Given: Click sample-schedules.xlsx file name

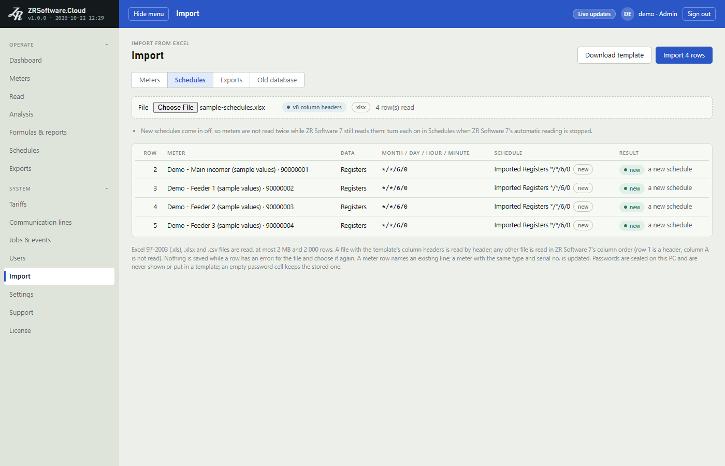Looking at the screenshot, I should click(x=233, y=107).
